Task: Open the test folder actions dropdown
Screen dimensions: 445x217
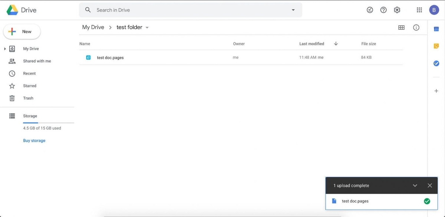Action: coord(147,27)
